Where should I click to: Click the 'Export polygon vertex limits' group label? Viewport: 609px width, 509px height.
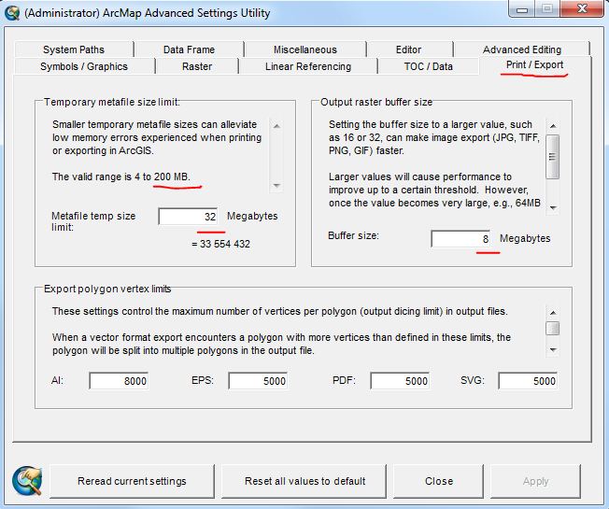(x=107, y=289)
